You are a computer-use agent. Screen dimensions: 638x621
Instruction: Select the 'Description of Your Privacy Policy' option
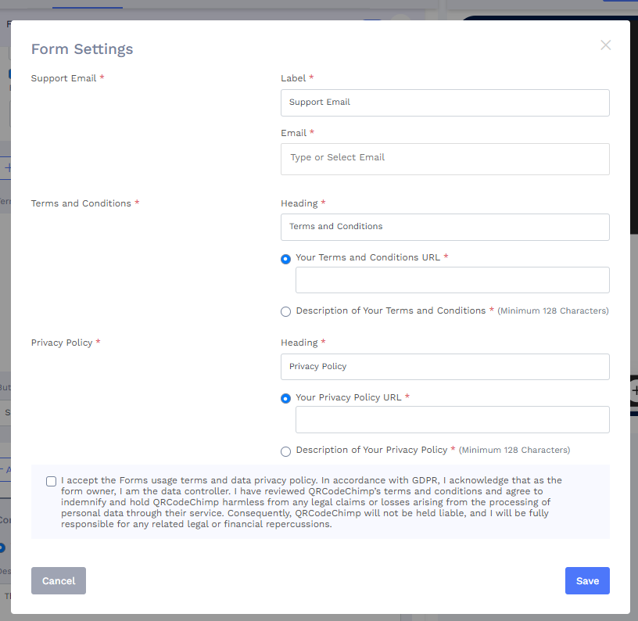(285, 451)
